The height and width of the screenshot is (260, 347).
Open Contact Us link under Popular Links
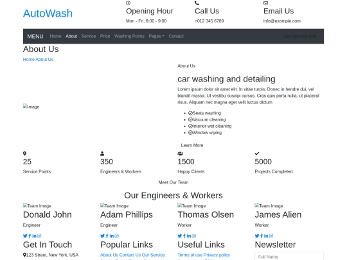pos(130,255)
